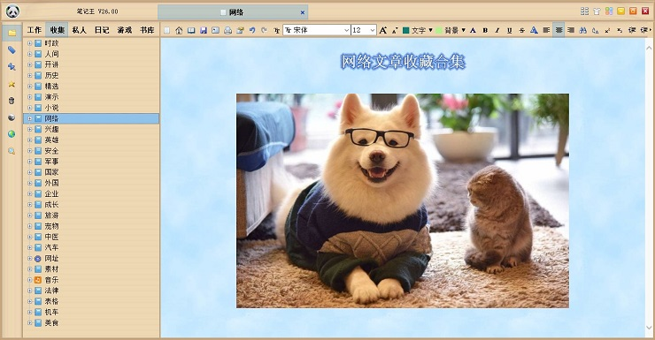The image size is (655, 340).
Task: Click the dark blue A font icon
Action: point(473,30)
